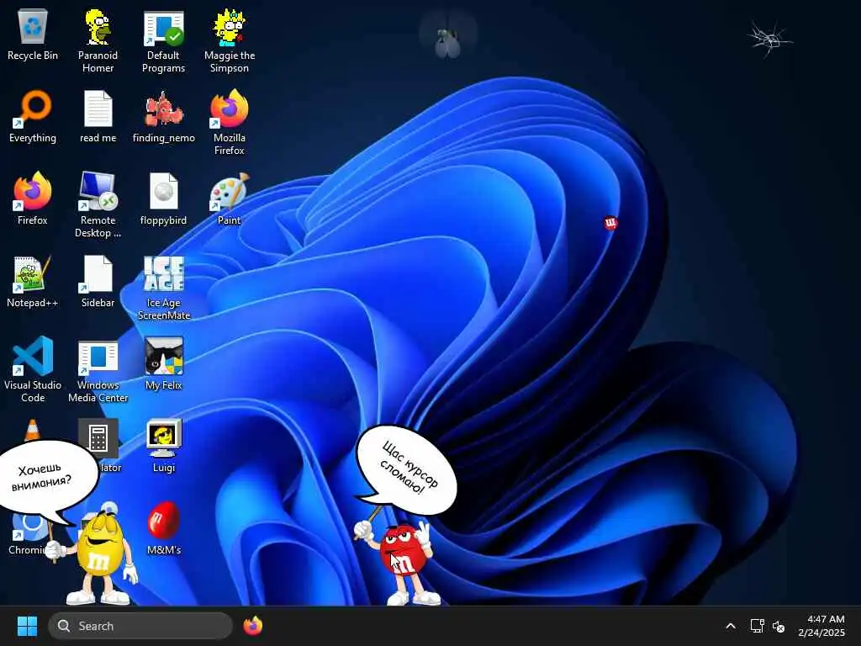
Task: Open the Recycle Bin desktop icon
Action: click(33, 35)
